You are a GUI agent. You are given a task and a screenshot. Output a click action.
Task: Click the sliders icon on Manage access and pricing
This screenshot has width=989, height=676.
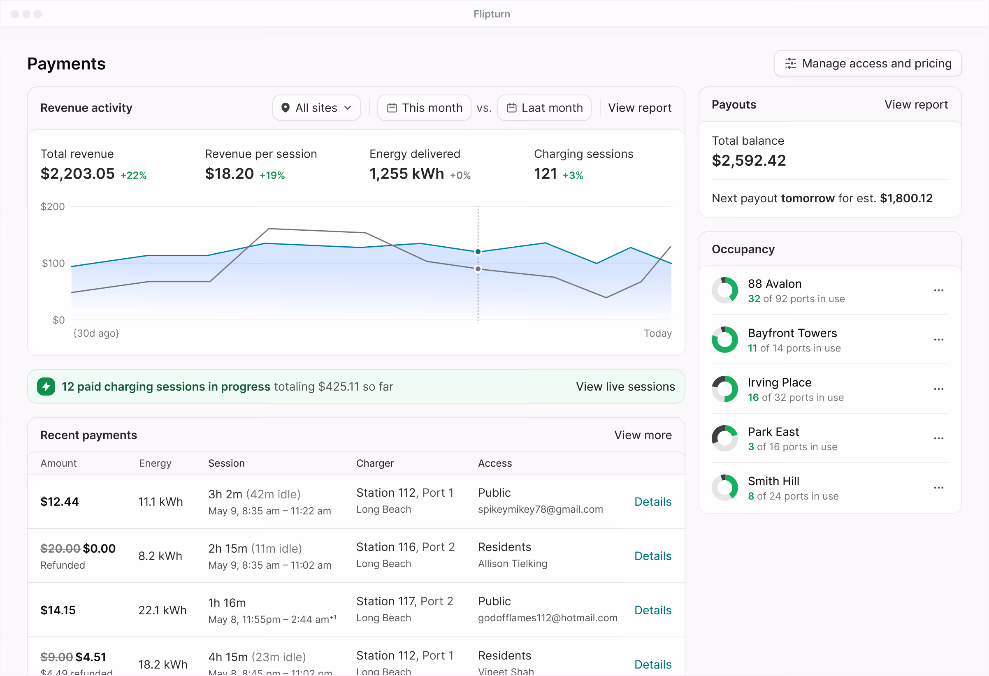pyautogui.click(x=791, y=63)
